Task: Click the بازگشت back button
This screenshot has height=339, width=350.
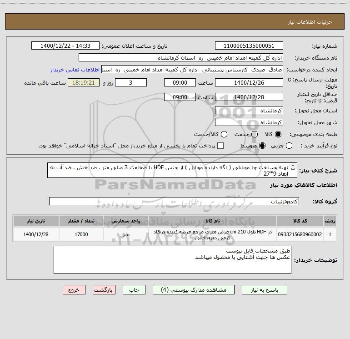Action: pyautogui.click(x=104, y=290)
